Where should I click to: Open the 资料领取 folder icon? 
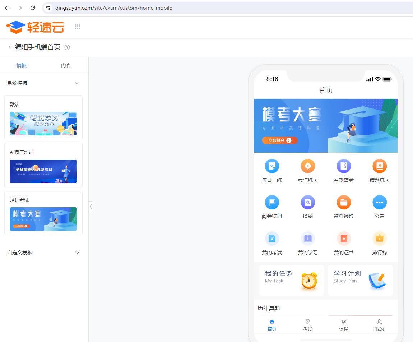pos(344,202)
